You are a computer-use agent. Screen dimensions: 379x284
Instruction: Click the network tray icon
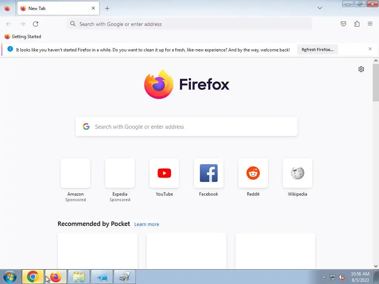point(333,277)
